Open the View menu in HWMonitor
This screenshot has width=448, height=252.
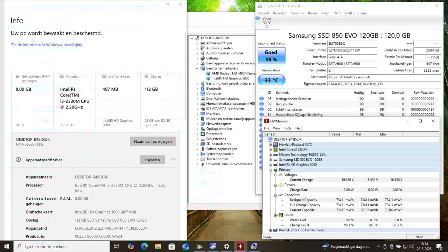coord(276,128)
